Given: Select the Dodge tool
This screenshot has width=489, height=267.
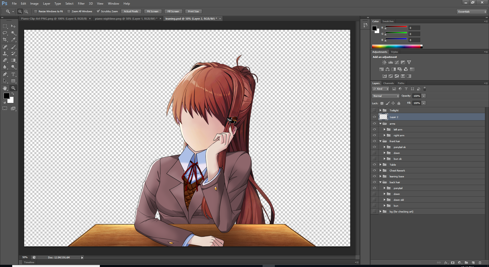Looking at the screenshot, I should click(13, 67).
